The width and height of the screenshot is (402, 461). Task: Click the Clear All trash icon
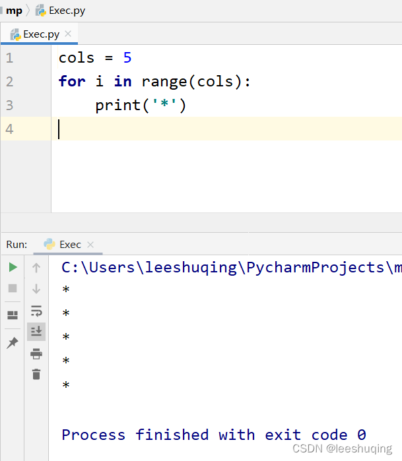[36, 374]
